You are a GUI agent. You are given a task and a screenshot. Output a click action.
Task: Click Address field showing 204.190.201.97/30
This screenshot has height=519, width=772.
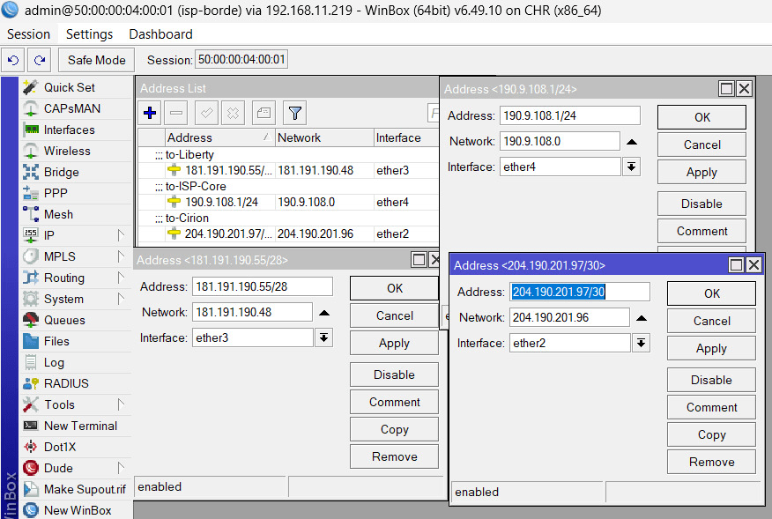tap(580, 292)
